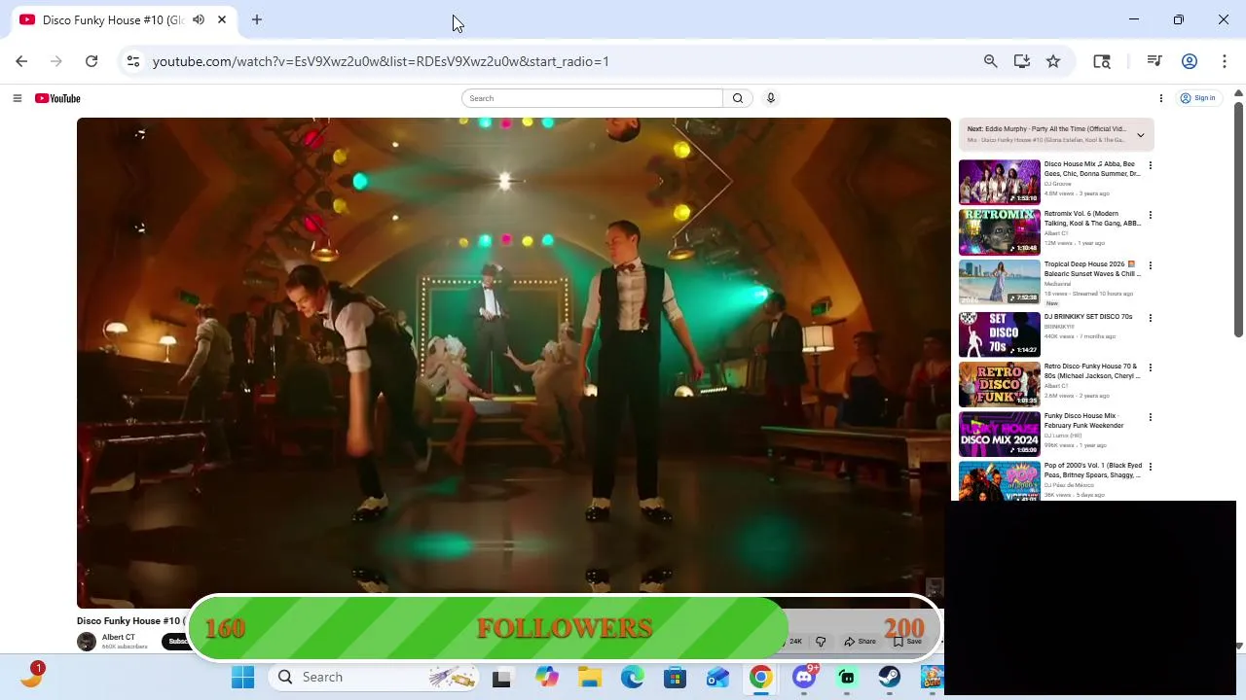Open Outlook from the taskbar
Viewport: 1246px width, 700px height.
pos(717,677)
